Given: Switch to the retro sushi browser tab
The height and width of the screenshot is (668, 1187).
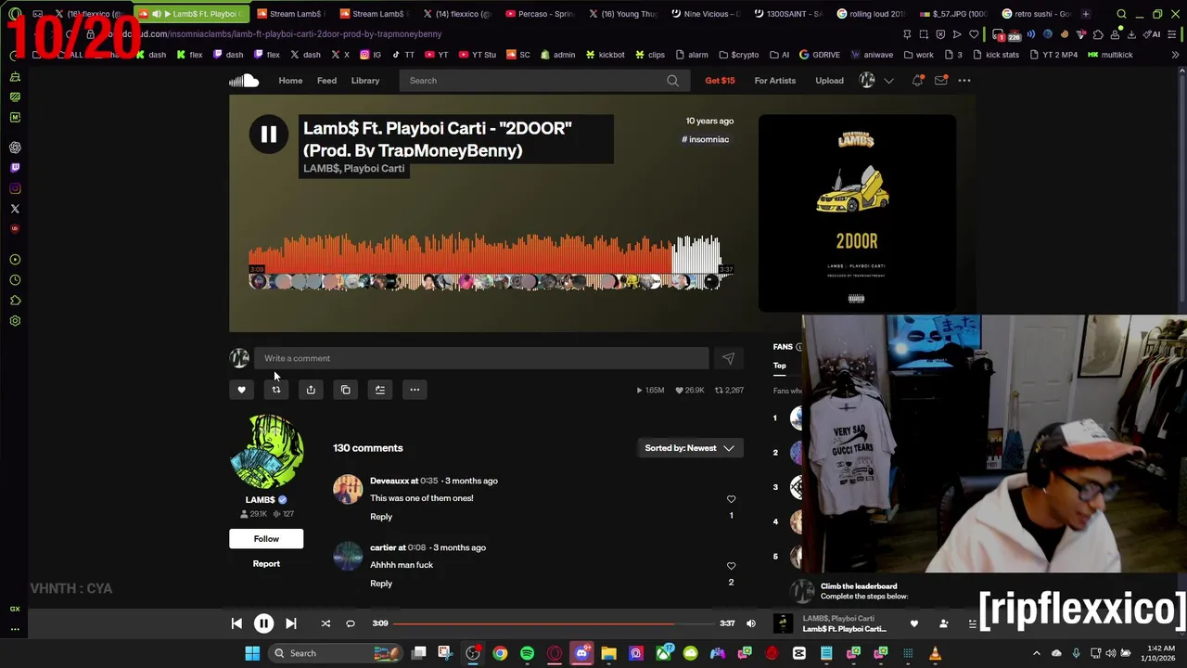Looking at the screenshot, I should point(1036,14).
